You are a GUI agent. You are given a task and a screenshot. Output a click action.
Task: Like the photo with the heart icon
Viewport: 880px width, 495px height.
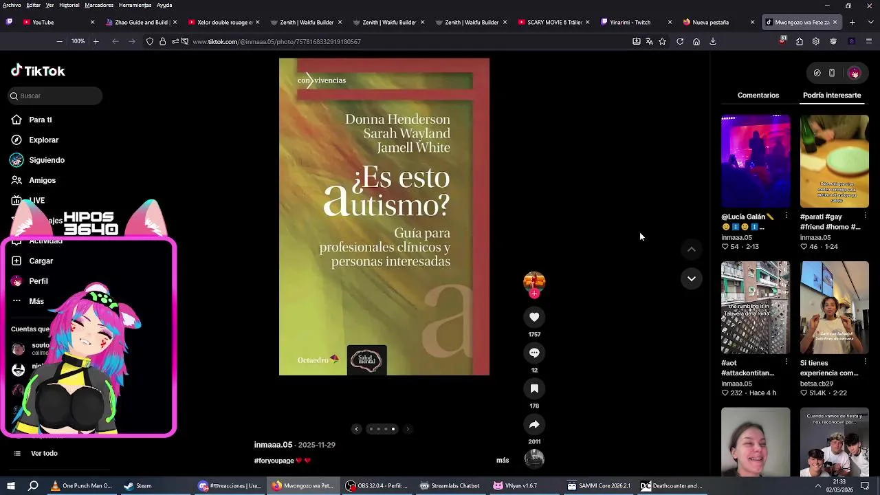point(534,317)
